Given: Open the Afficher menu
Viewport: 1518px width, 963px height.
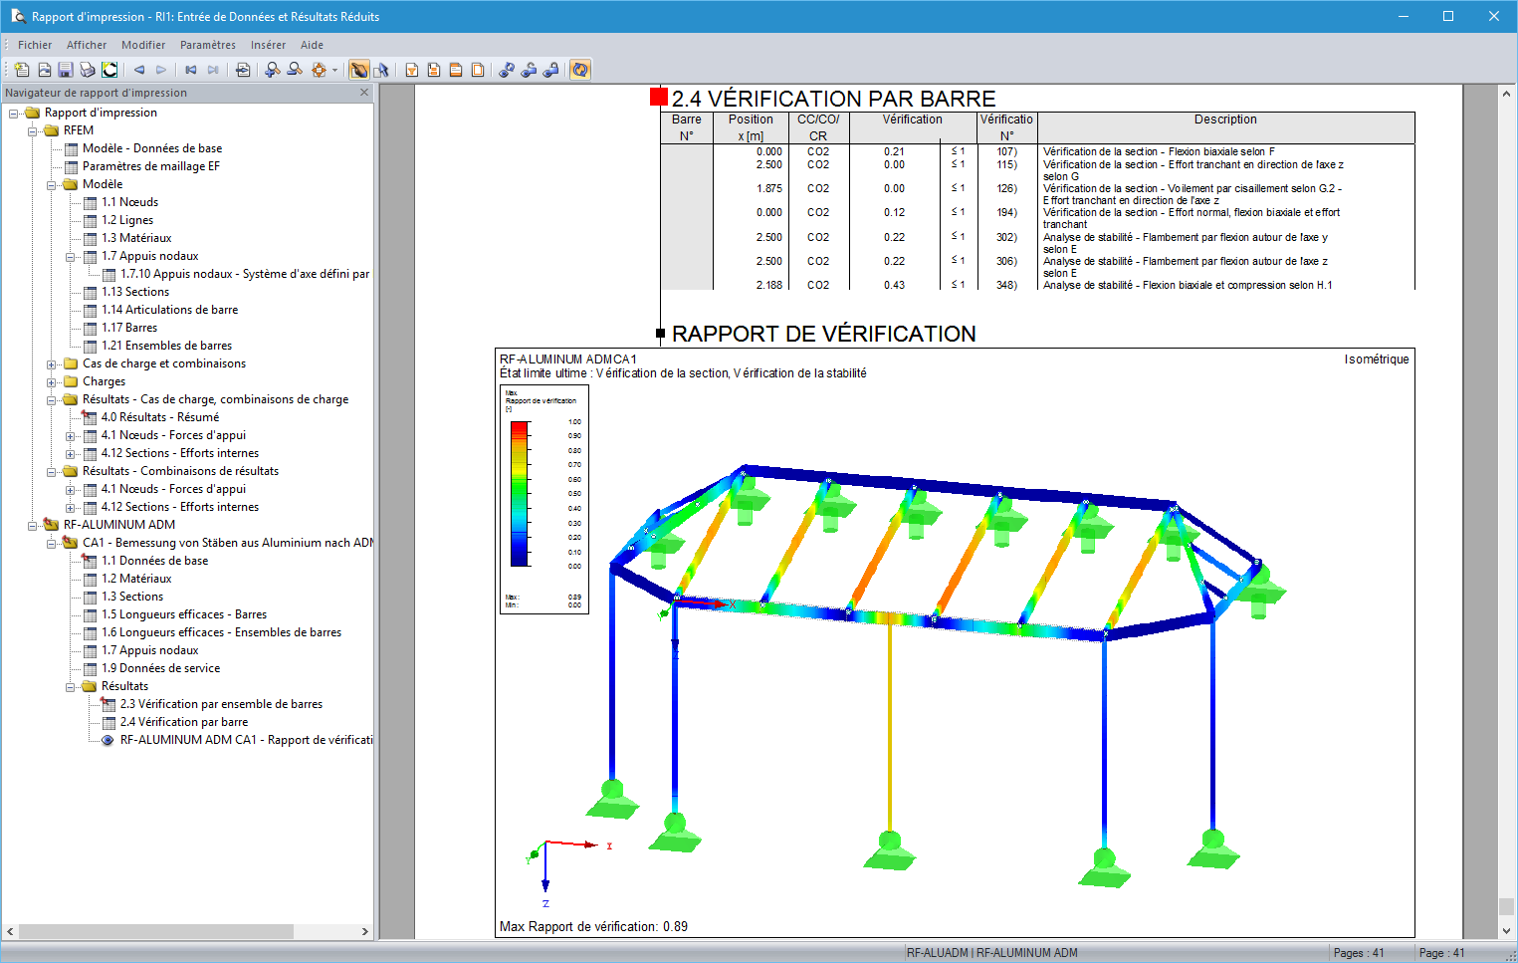Looking at the screenshot, I should (87, 45).
